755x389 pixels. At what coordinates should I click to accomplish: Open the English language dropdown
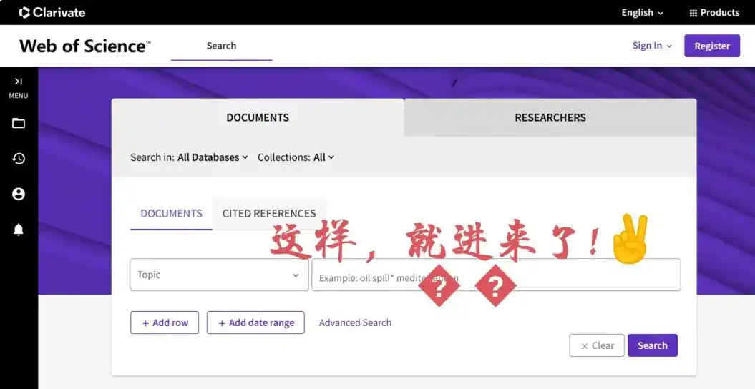tap(643, 13)
